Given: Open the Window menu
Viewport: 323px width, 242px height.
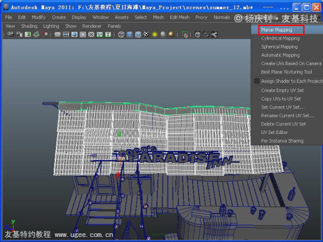Looking at the screenshot, I should coord(101,17).
